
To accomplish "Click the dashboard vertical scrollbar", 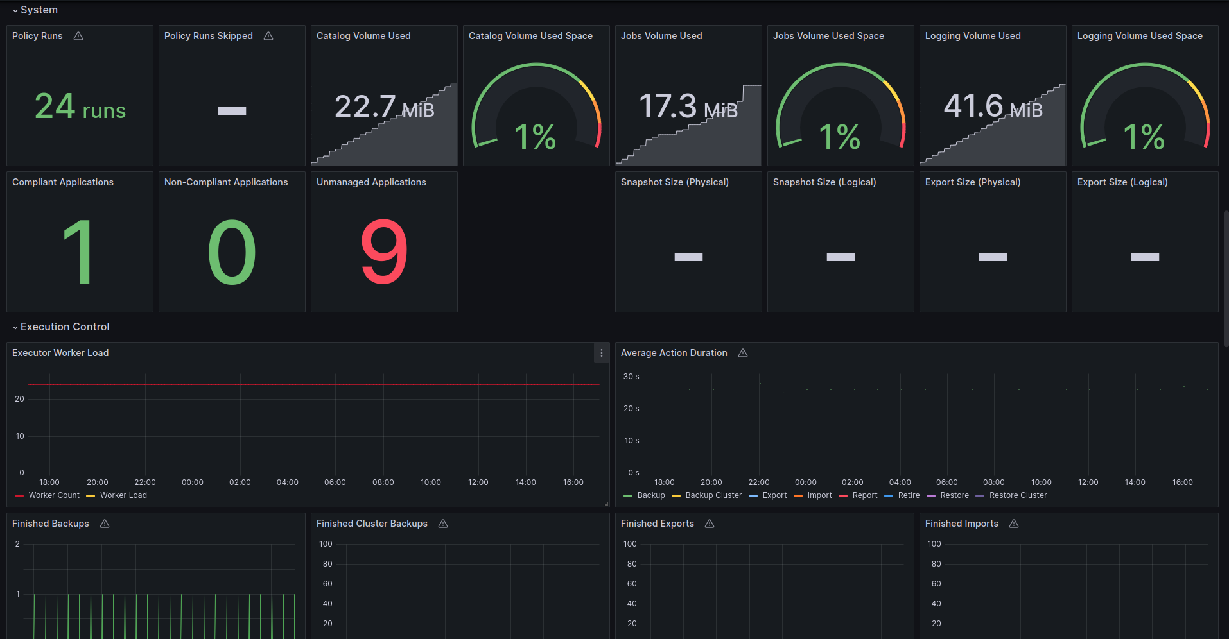I will (x=1226, y=279).
